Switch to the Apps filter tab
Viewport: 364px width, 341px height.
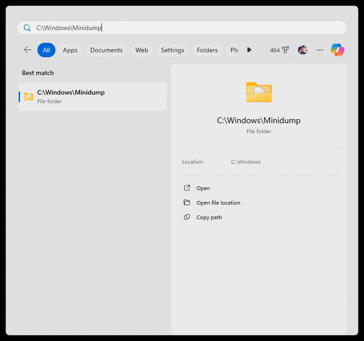click(70, 50)
